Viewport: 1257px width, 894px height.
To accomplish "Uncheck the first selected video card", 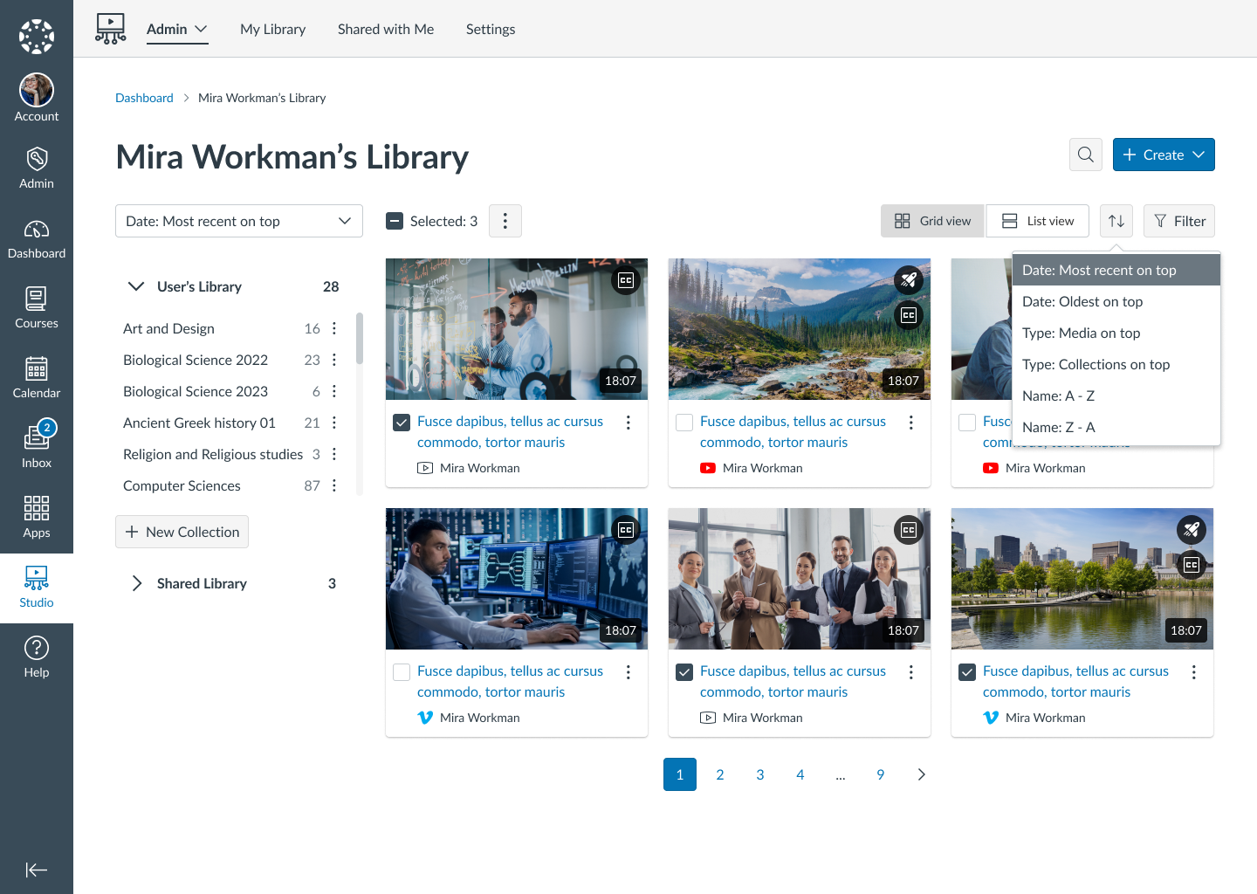I will (x=401, y=422).
